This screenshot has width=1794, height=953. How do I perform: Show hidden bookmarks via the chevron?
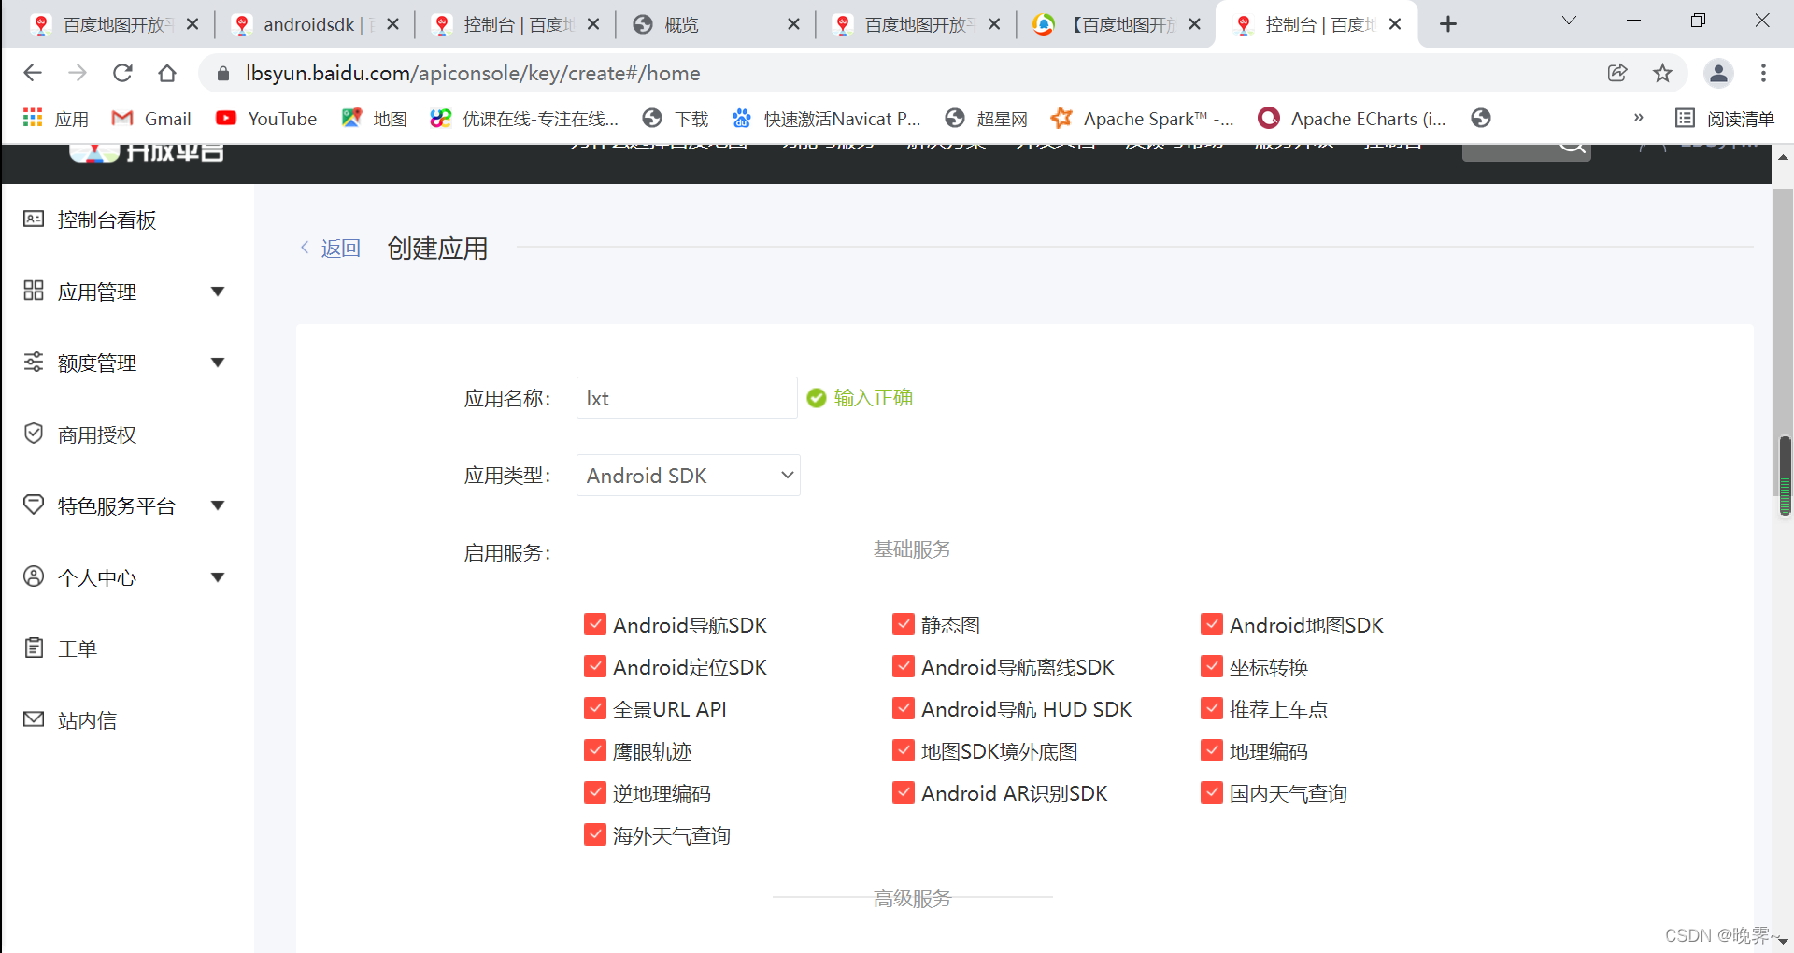coord(1638,118)
